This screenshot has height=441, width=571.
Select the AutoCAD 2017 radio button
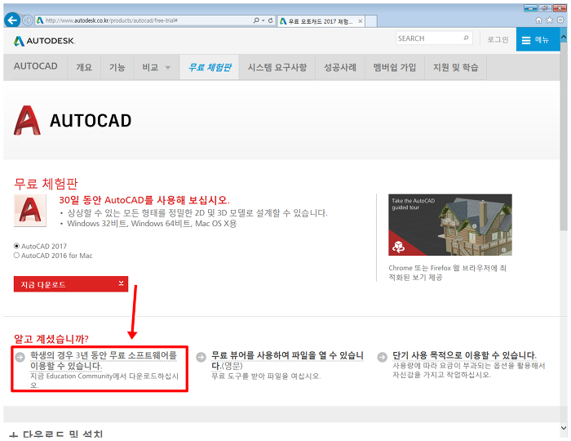16,246
